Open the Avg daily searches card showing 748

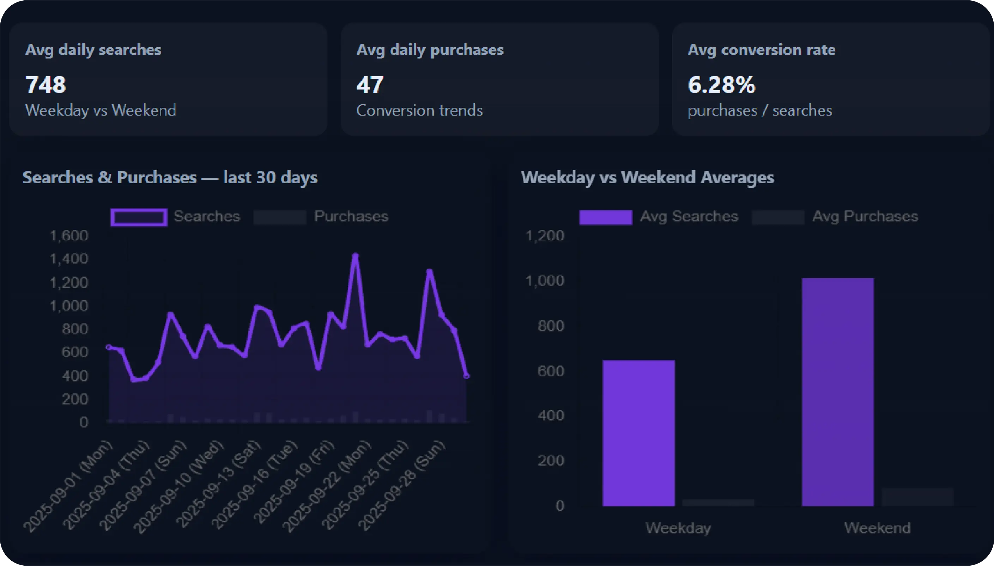(168, 79)
